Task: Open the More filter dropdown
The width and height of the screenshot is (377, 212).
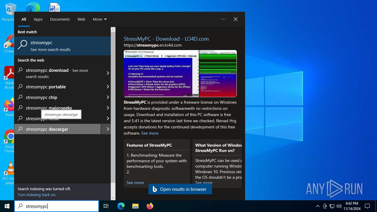Action: (100, 19)
